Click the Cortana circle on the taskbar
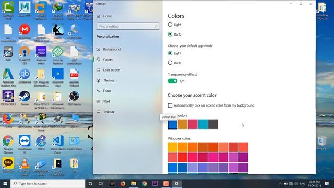The width and height of the screenshot is (334, 188). 90,183
